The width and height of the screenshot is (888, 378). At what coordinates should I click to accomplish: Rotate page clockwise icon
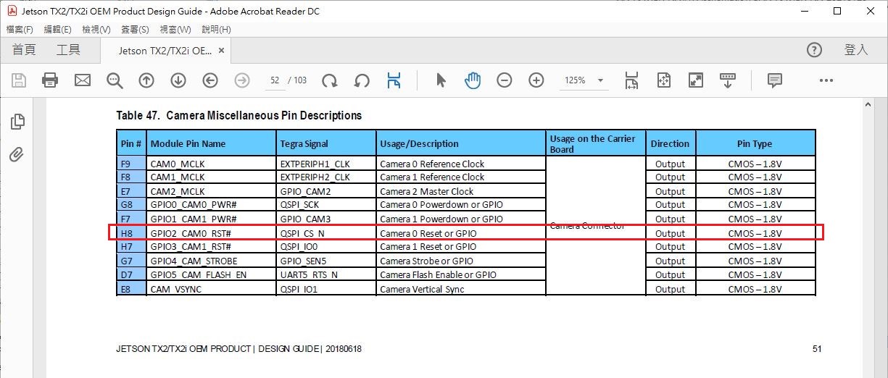click(330, 80)
